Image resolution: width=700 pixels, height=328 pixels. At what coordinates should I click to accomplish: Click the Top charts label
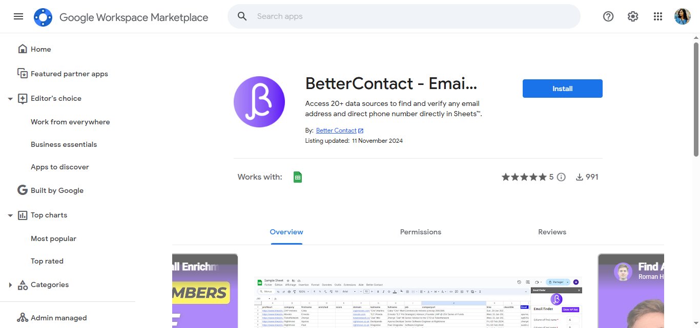pos(49,215)
